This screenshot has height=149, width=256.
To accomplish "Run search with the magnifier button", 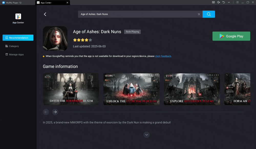I will (x=209, y=14).
